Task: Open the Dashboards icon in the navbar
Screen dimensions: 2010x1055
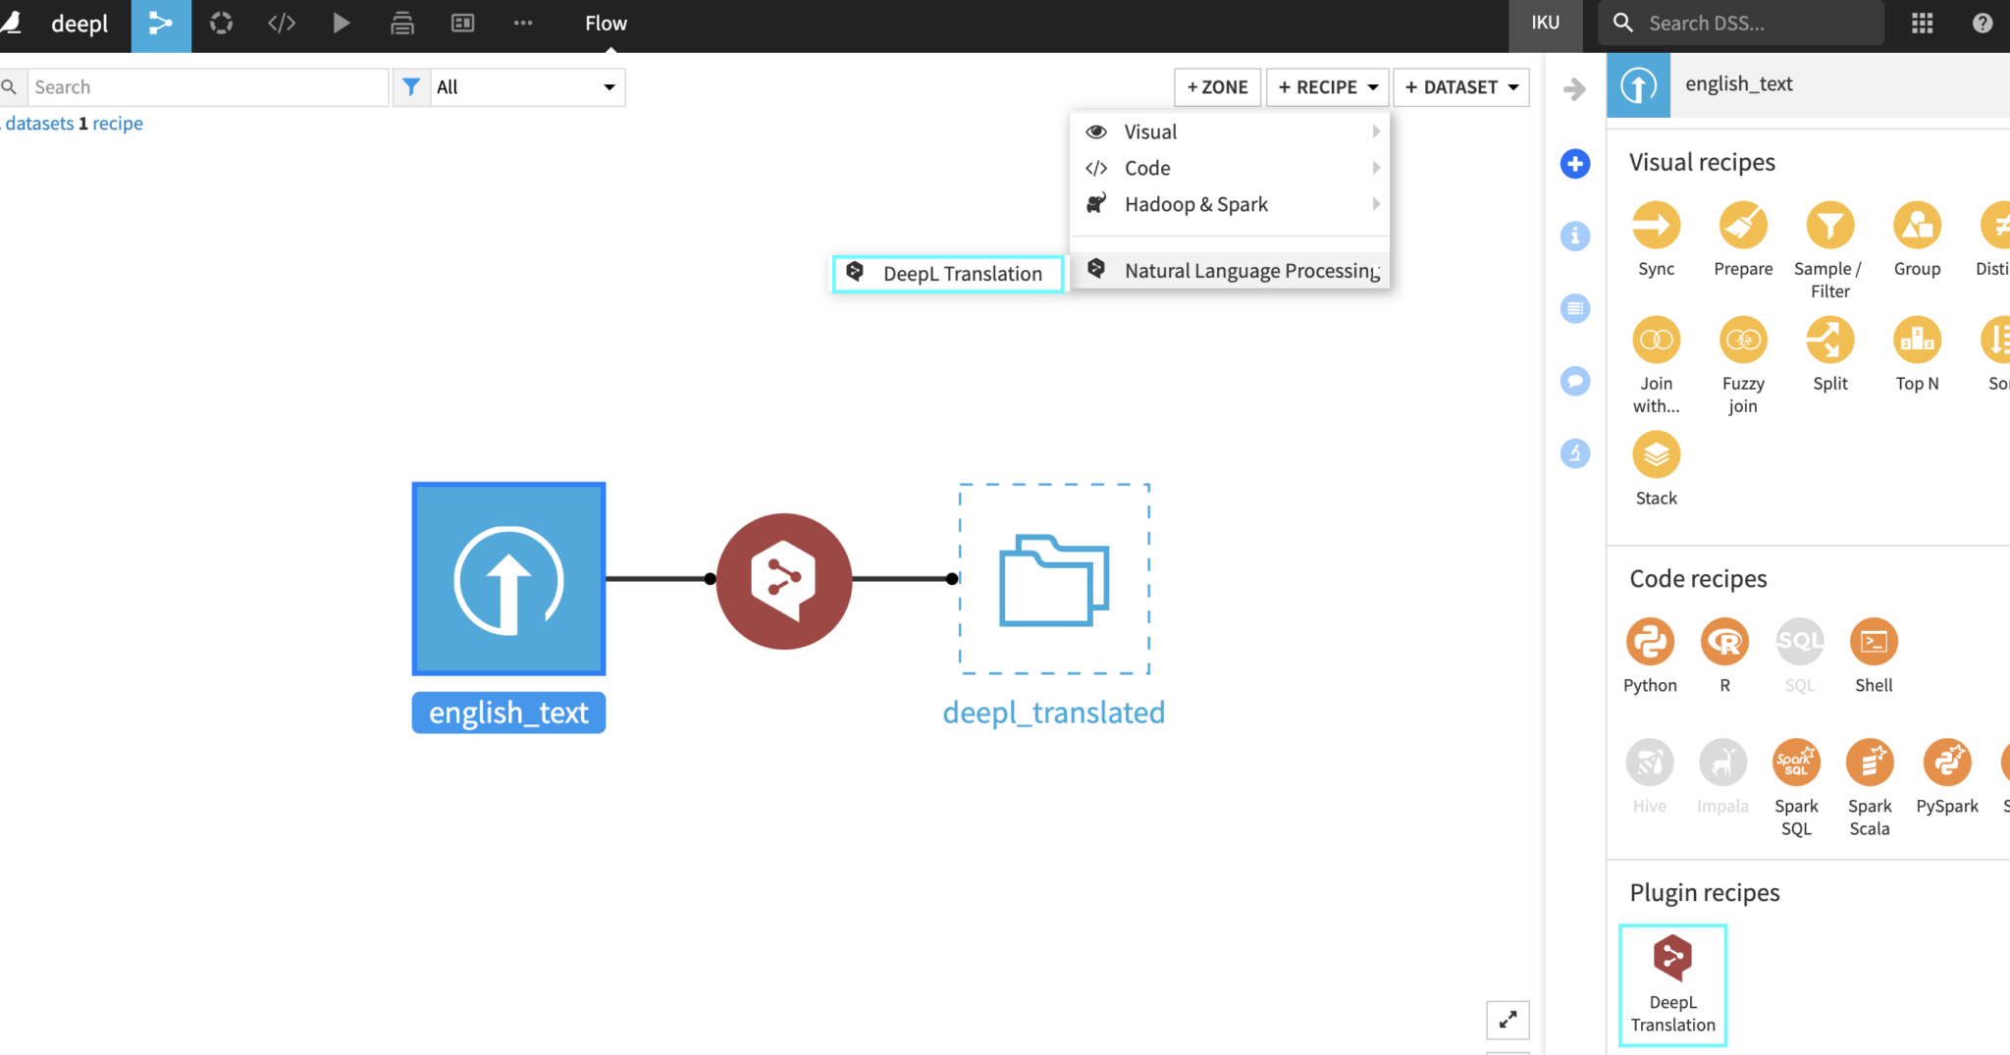Action: (462, 24)
